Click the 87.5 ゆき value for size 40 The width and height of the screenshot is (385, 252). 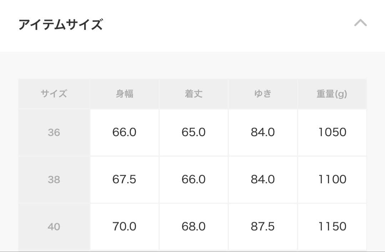(x=263, y=226)
